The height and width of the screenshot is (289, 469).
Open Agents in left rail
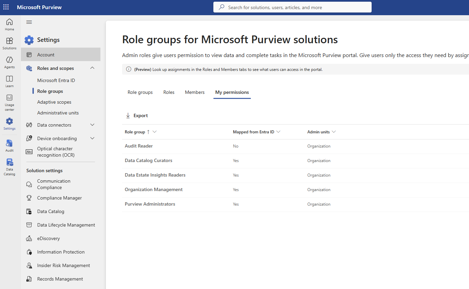click(9, 62)
